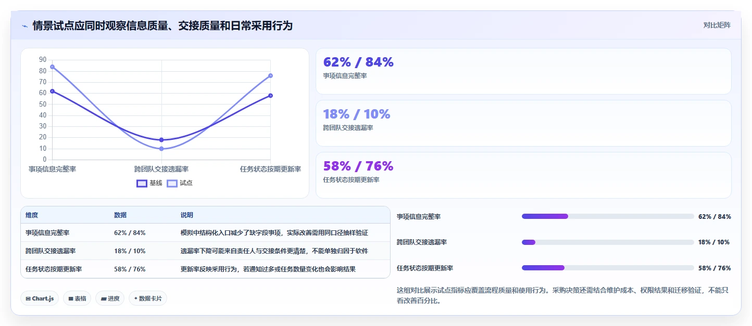Click the 跨团队交接遗漏率 progress bar
752x326 pixels.
[x=608, y=242]
